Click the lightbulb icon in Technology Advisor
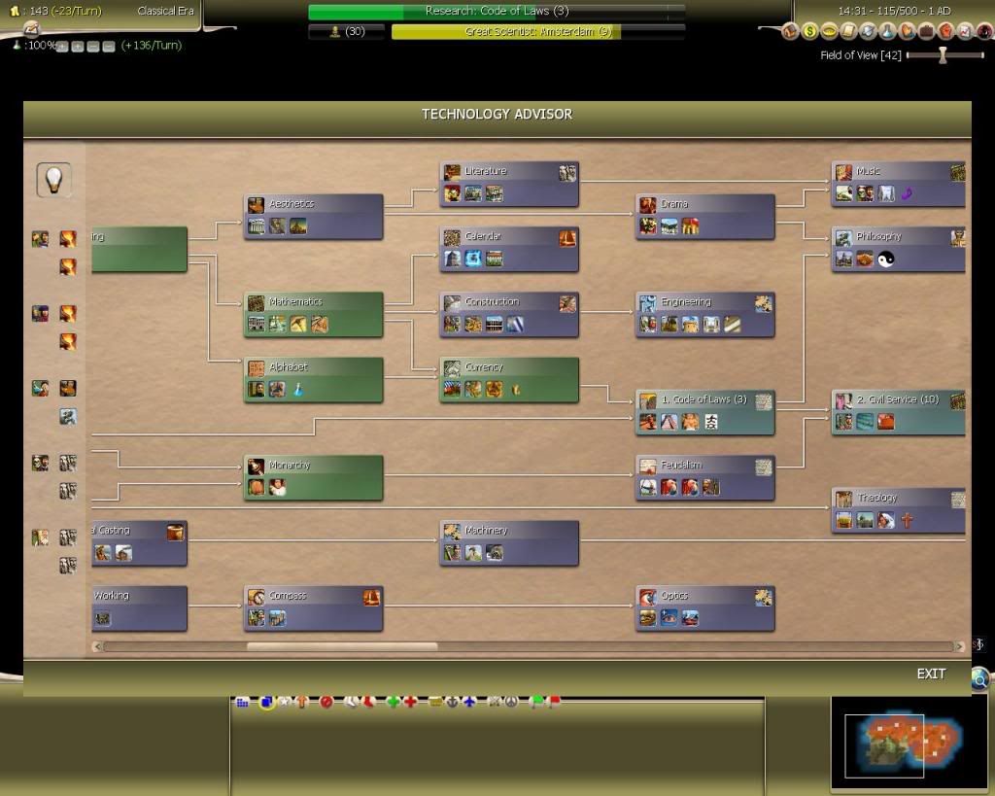 click(x=54, y=180)
